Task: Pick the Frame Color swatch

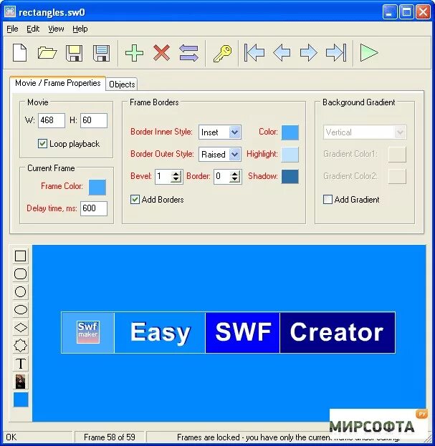Action: tap(97, 187)
